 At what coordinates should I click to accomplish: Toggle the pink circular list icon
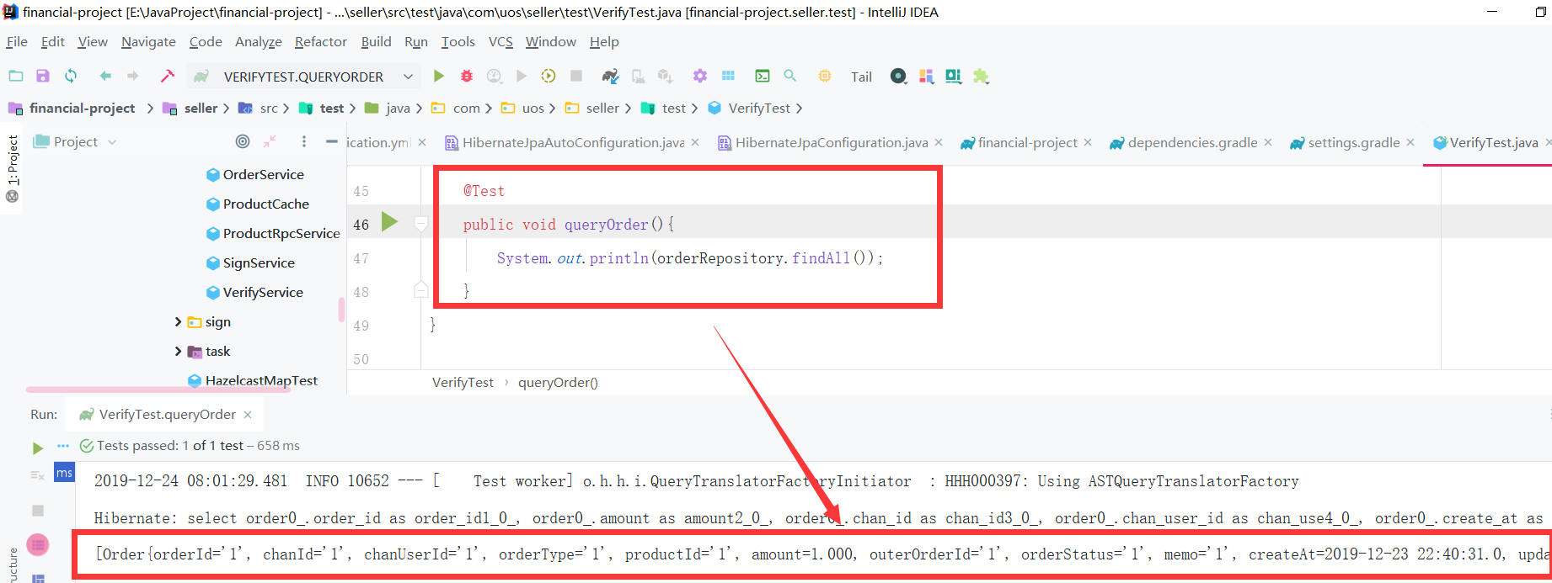[x=38, y=545]
